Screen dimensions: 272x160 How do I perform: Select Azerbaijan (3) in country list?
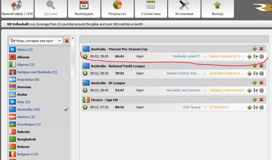[x=29, y=124]
